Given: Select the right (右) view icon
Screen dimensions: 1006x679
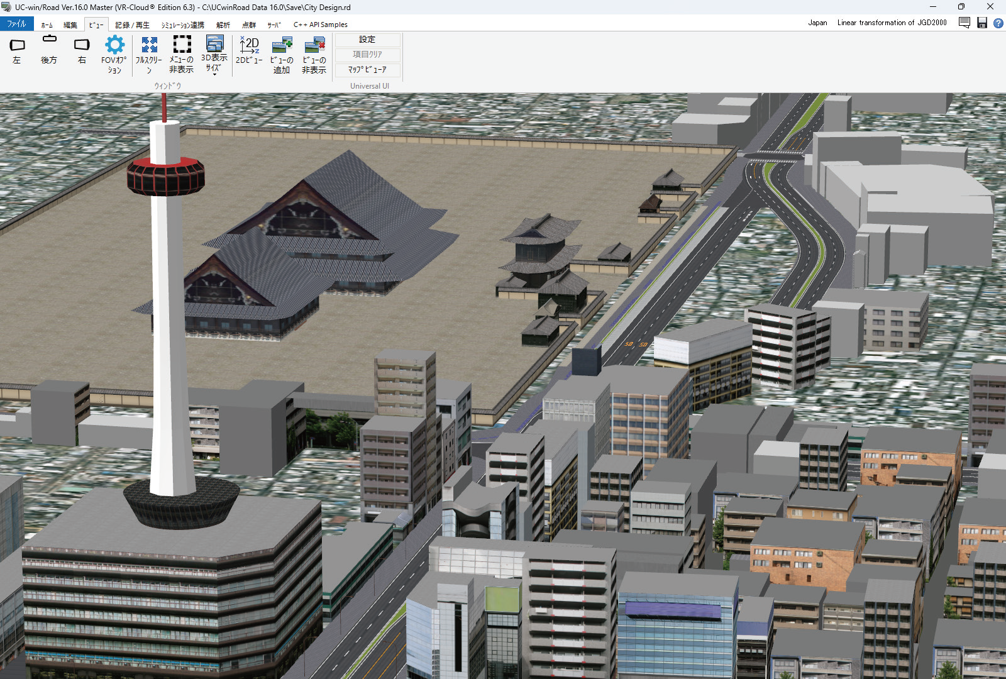Looking at the screenshot, I should 82,51.
